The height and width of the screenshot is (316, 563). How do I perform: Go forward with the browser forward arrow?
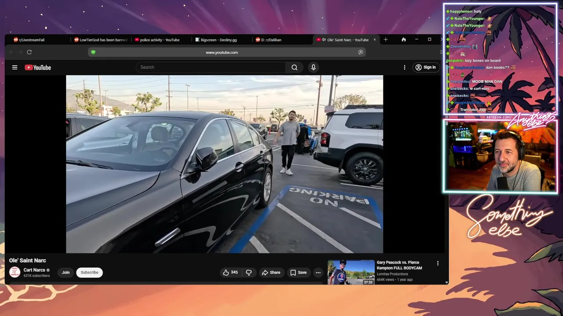(20, 52)
